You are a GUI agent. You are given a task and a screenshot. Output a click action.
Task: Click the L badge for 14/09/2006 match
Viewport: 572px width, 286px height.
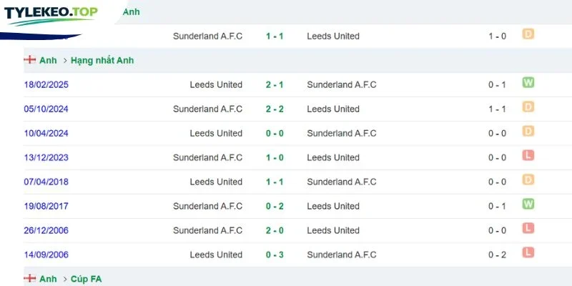pos(528,252)
